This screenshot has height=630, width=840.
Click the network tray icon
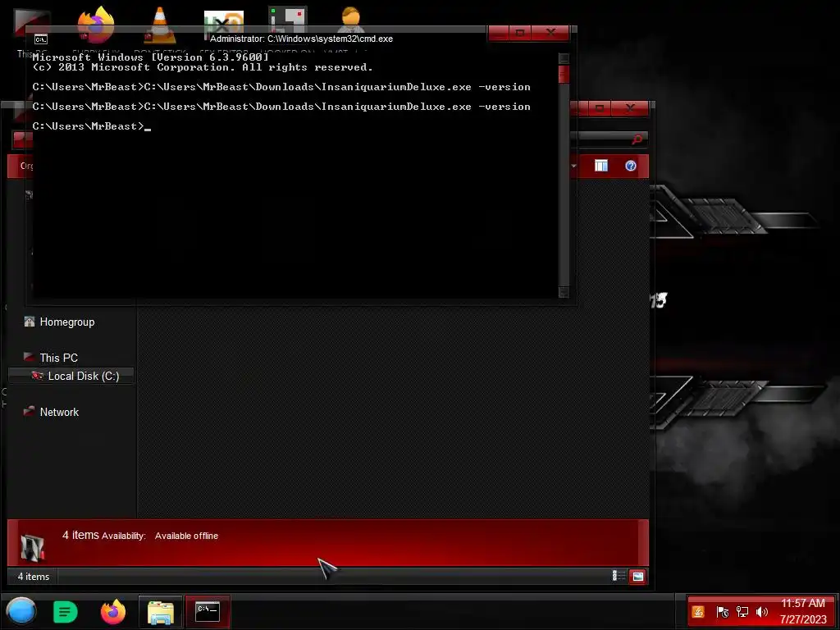(742, 612)
